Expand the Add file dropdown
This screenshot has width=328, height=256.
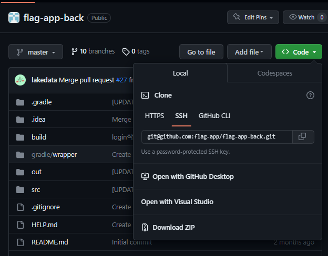coord(249,52)
